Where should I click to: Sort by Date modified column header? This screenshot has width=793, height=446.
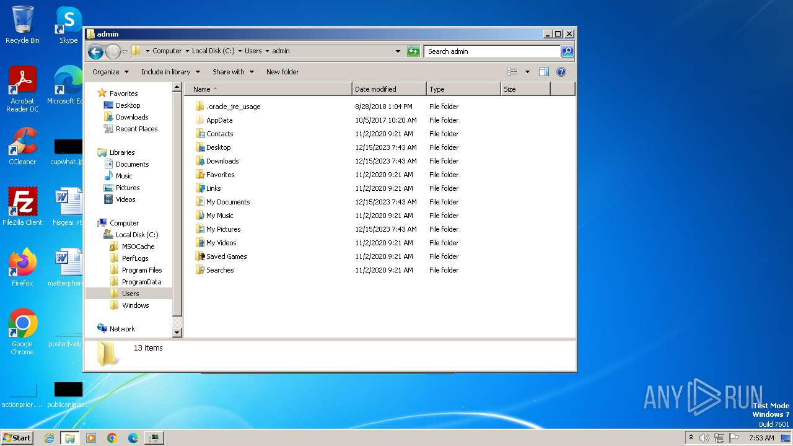click(x=389, y=89)
